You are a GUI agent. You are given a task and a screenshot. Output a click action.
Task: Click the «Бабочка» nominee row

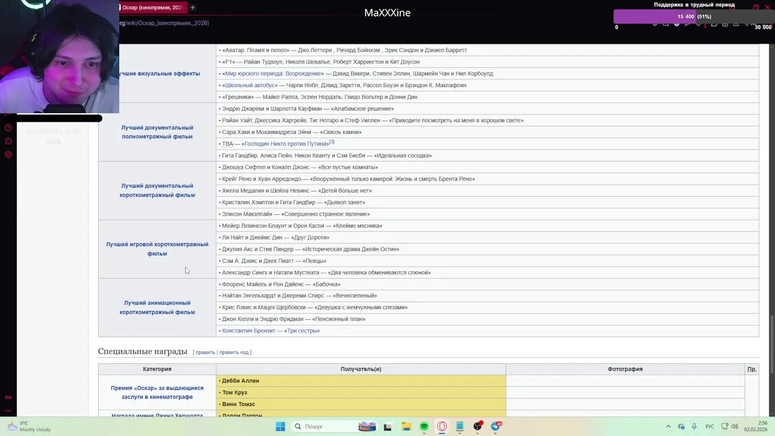point(487,284)
